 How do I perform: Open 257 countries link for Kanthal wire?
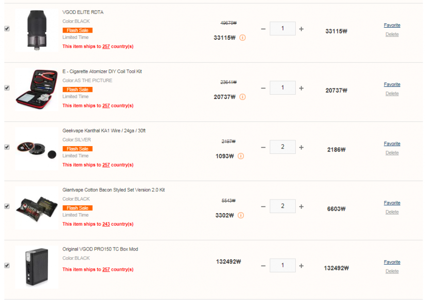tap(106, 165)
